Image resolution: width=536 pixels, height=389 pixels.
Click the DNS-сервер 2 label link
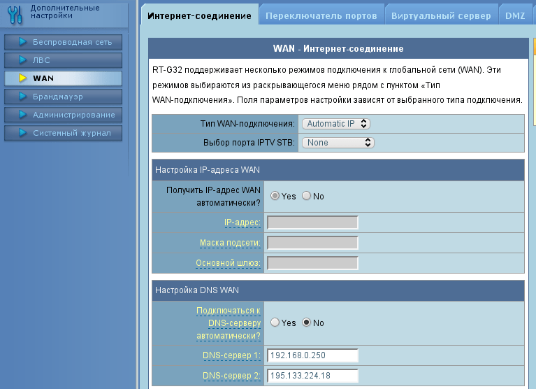tap(231, 376)
